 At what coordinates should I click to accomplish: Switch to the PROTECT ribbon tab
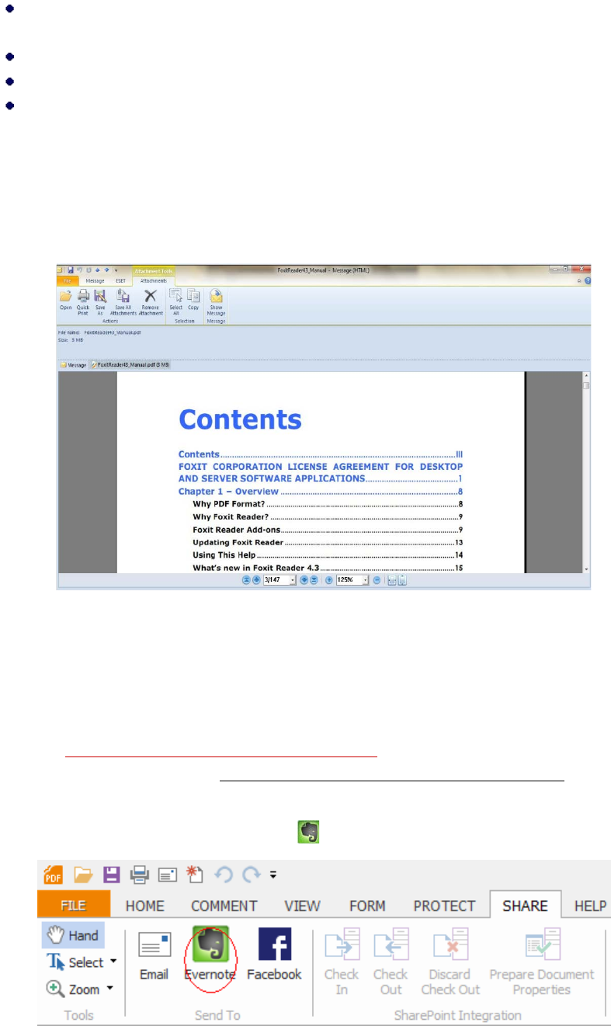[x=444, y=906]
